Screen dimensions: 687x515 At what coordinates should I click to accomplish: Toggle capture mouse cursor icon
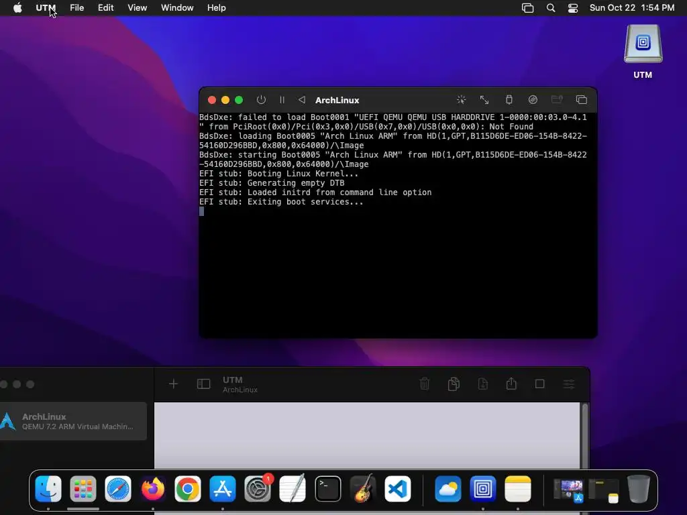pyautogui.click(x=461, y=100)
